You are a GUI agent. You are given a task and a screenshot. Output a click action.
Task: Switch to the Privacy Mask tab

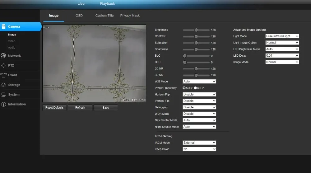pos(130,16)
